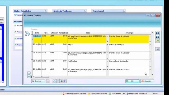
Task: Click the Regra local cell
Action: pyautogui.click(x=87, y=47)
